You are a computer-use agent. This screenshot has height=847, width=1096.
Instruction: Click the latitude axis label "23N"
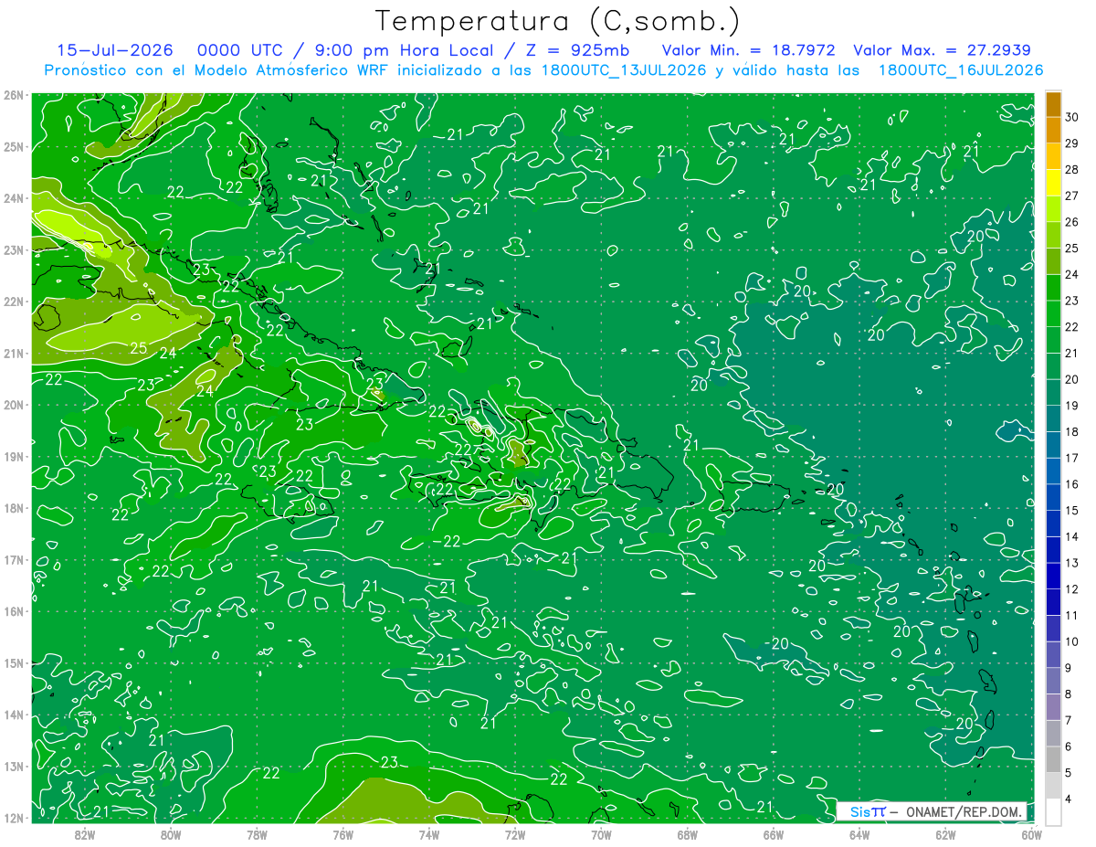[13, 249]
